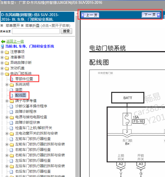
Task: Open 左后车门锁执行器检查 page
Action: click(33, 160)
